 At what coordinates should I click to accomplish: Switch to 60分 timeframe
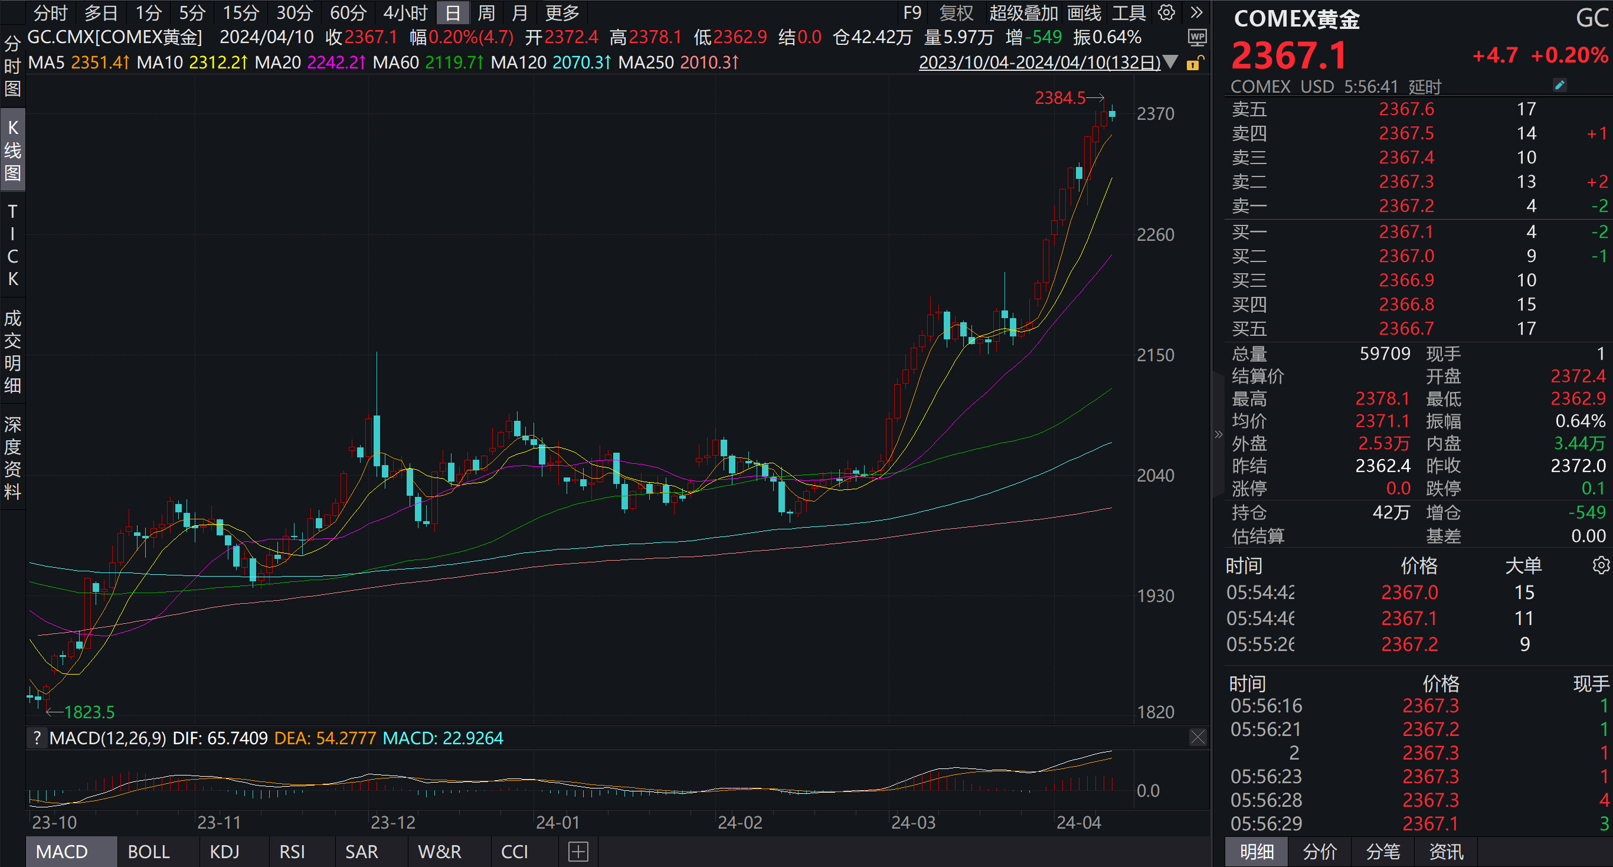[x=348, y=12]
